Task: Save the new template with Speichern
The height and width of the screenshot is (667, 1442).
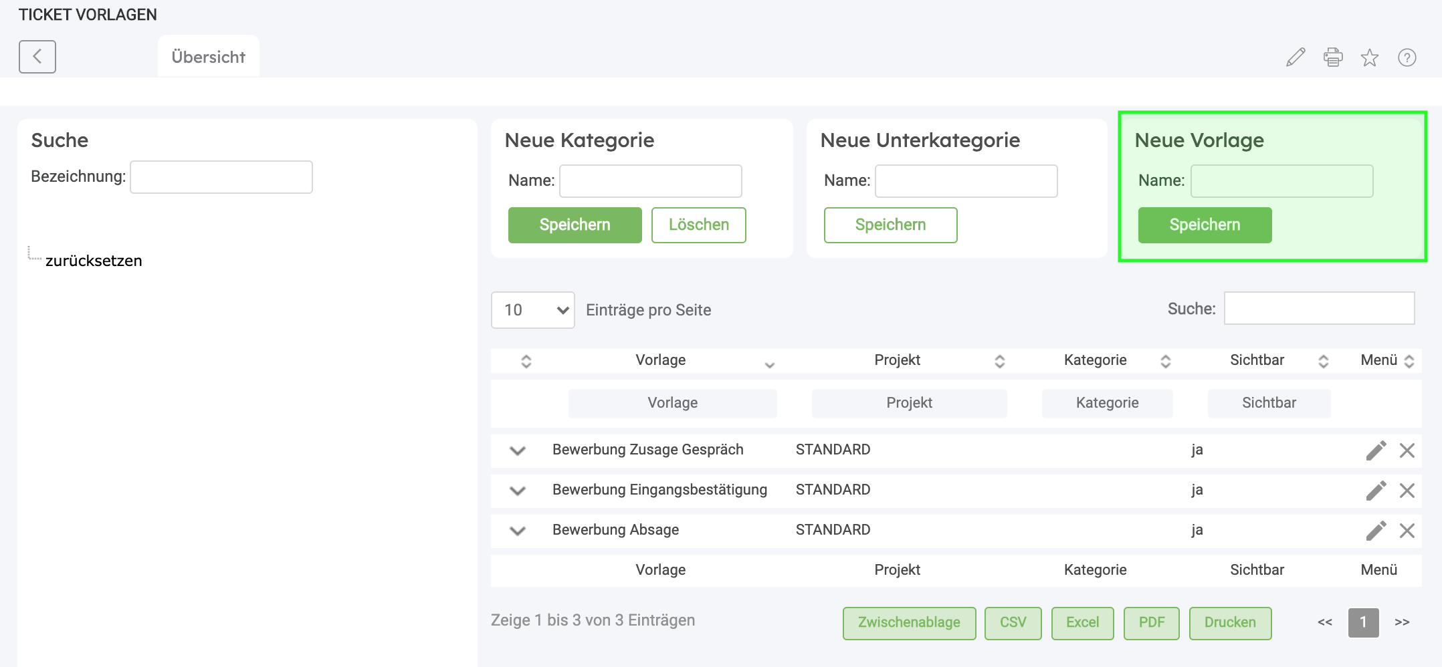Action: tap(1205, 225)
